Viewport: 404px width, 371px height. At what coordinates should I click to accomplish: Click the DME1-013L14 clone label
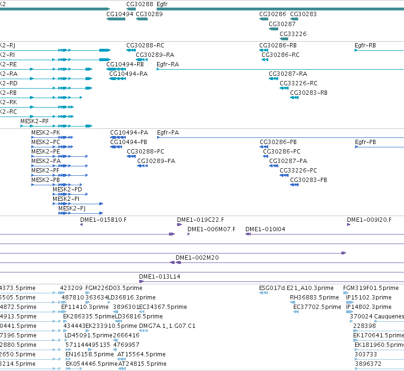click(x=160, y=276)
